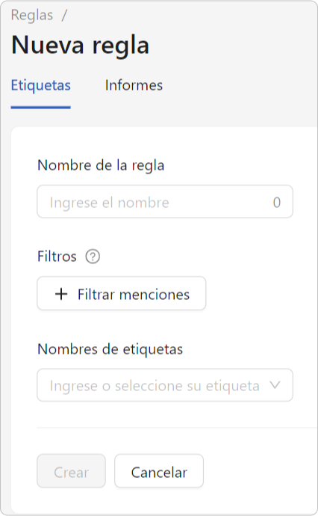Click the breadcrumb slash separator
The width and height of the screenshot is (318, 516).
point(64,15)
